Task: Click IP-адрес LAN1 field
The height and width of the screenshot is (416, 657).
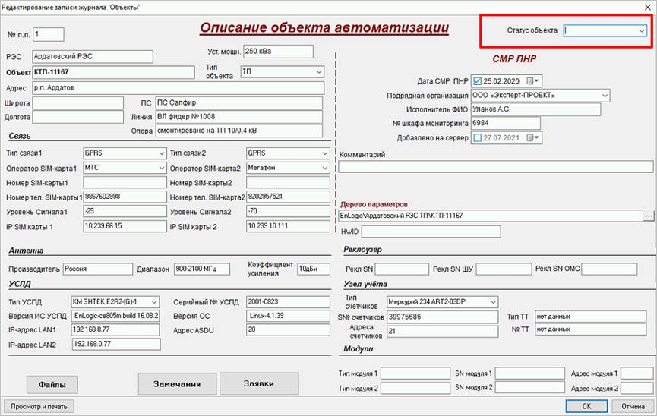Action: click(115, 329)
